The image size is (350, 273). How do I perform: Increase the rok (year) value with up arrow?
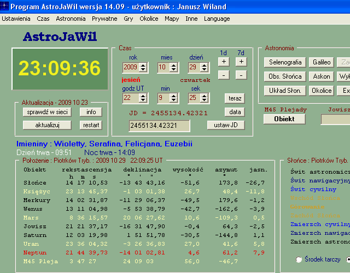pyautogui.click(x=143, y=65)
